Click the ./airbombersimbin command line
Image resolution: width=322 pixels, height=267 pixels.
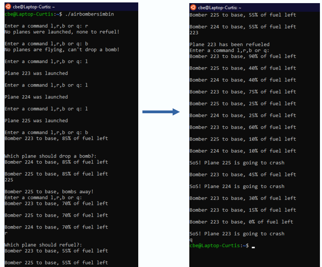pos(59,14)
